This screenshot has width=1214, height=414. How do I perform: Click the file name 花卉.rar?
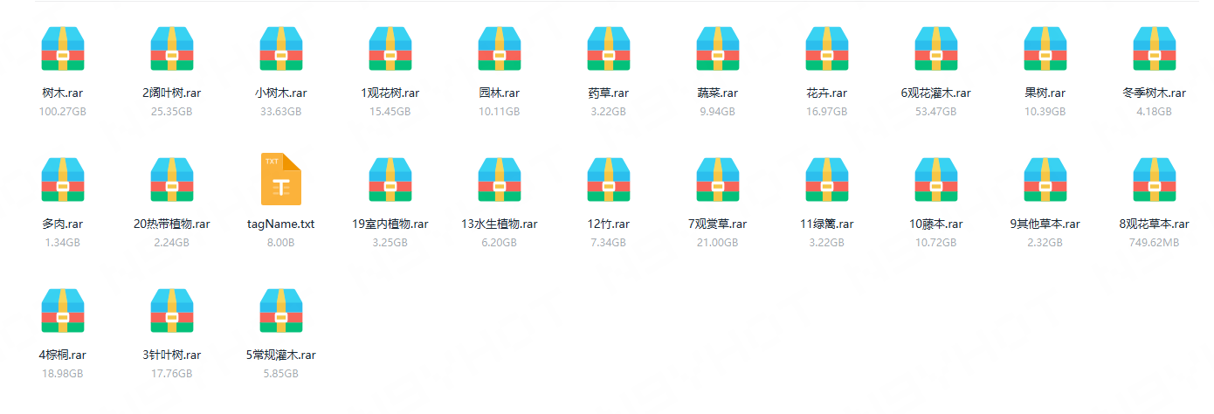pos(827,93)
